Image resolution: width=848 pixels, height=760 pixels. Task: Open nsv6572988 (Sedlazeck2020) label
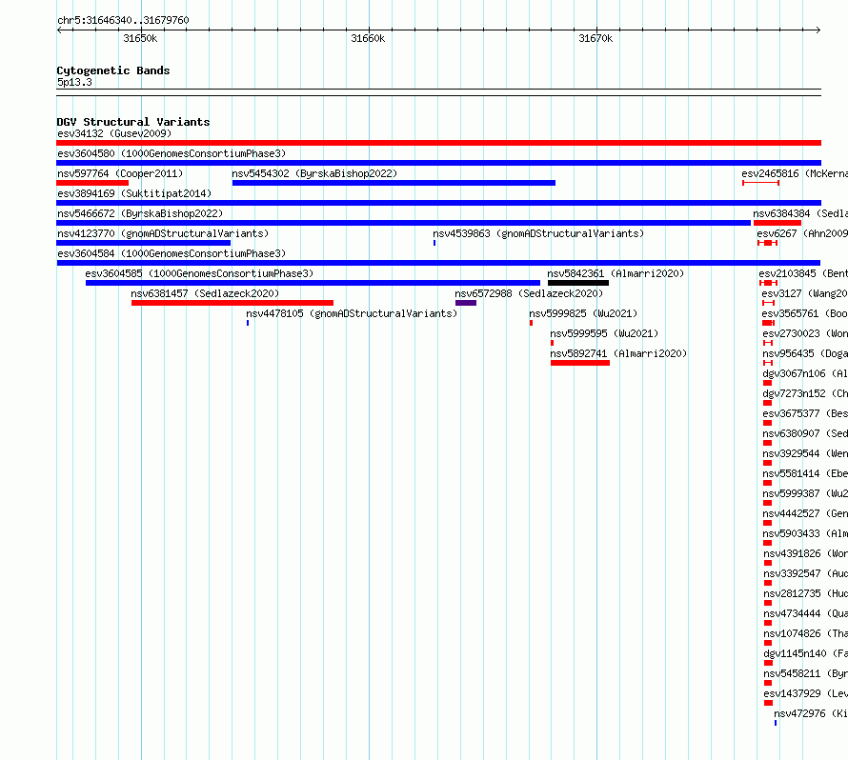click(529, 293)
